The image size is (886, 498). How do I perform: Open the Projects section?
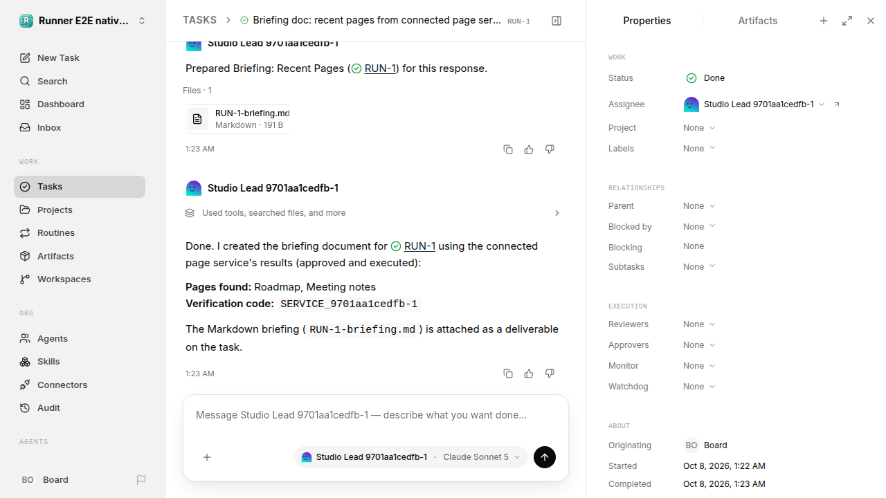(80, 210)
